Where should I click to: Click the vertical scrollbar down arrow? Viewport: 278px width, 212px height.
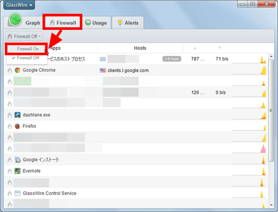click(271, 205)
